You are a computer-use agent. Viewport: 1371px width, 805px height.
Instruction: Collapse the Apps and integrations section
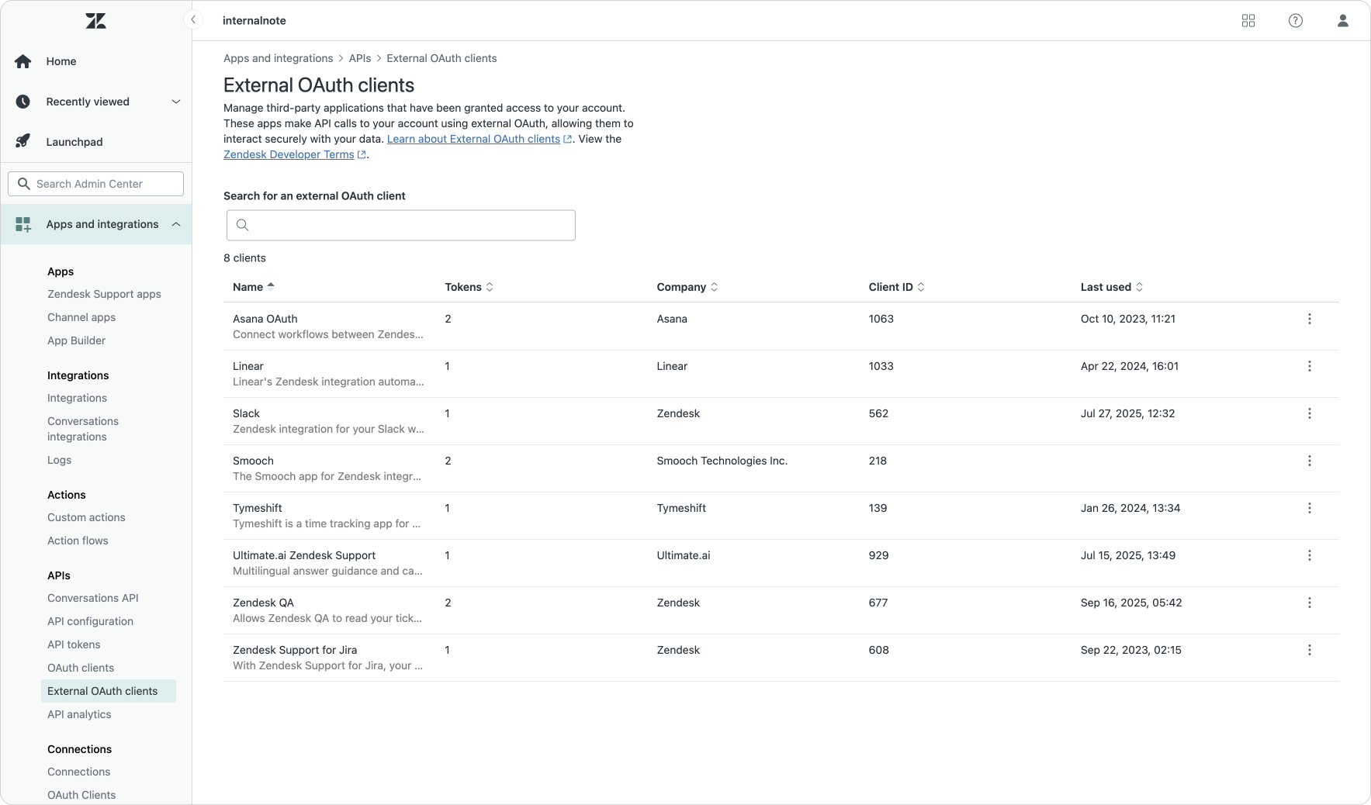coord(175,224)
